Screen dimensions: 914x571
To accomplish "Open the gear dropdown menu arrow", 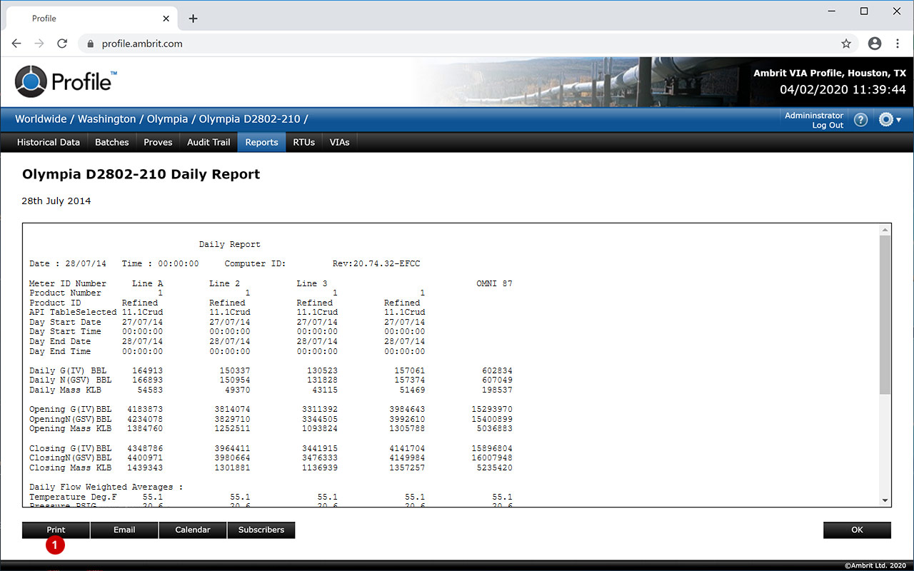I will tap(900, 121).
